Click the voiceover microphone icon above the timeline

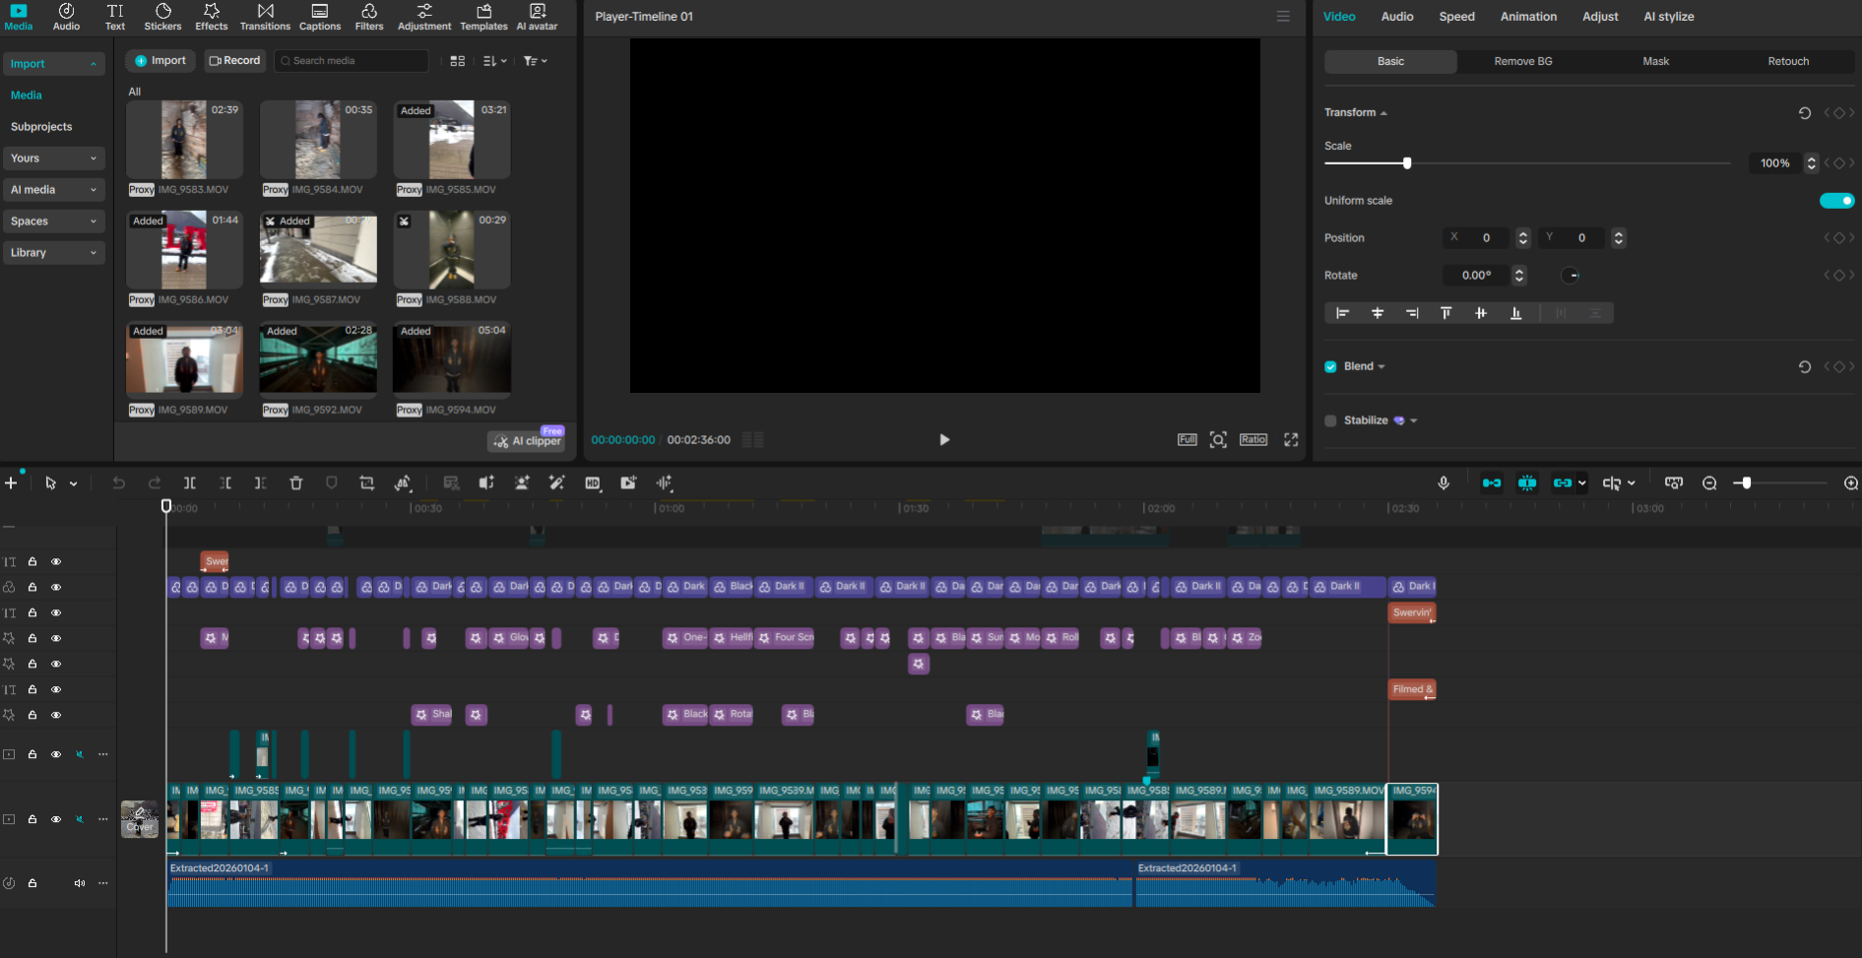point(1444,483)
